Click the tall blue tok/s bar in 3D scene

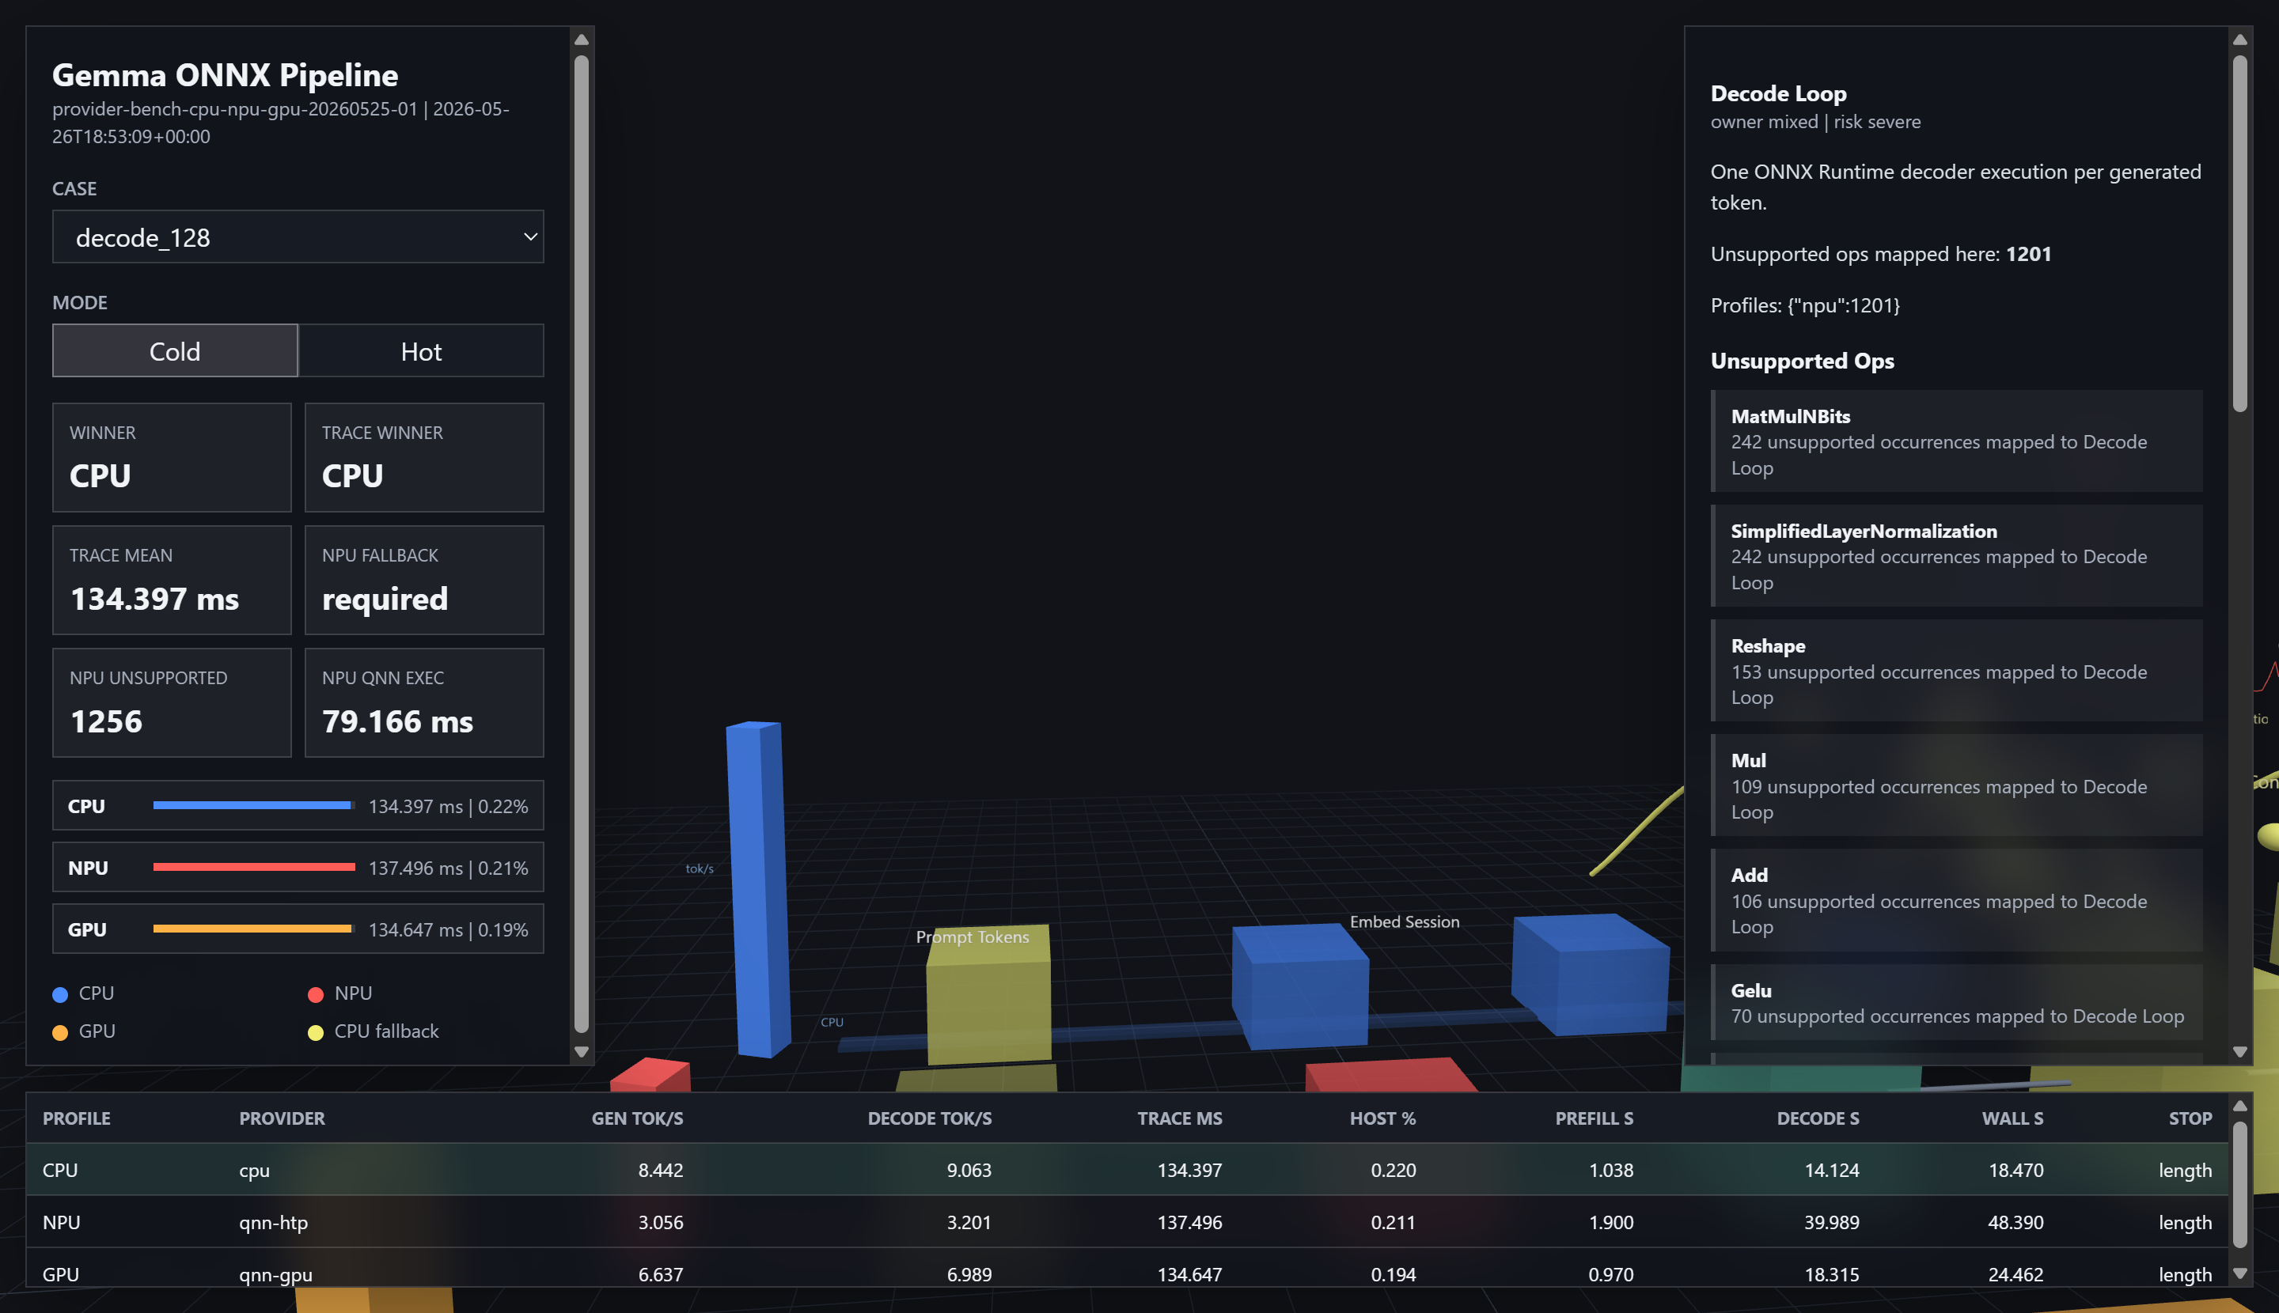758,888
